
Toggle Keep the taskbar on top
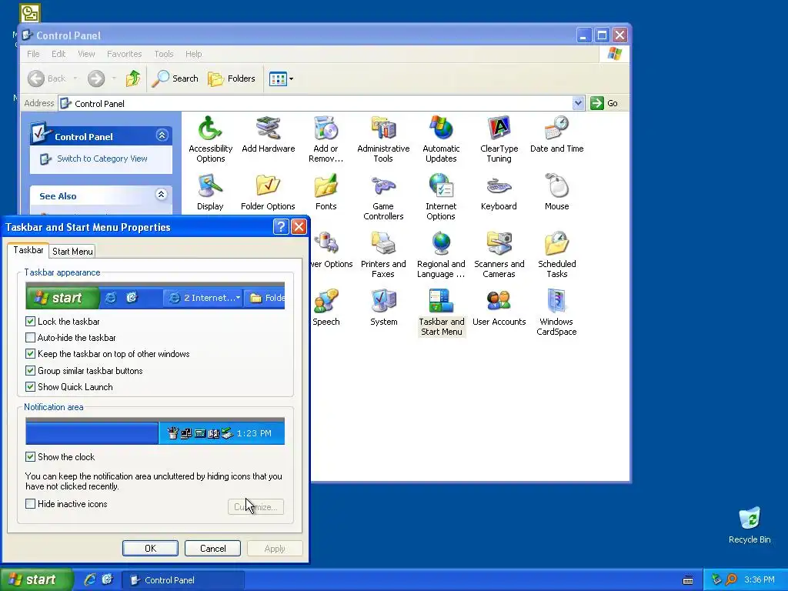[x=30, y=354]
